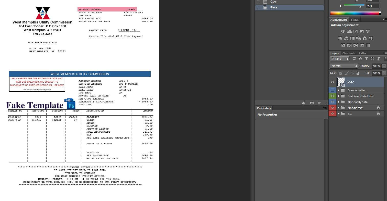The width and height of the screenshot is (387, 201).
Task: Add a Levels adjustment
Action: click(x=349, y=31)
